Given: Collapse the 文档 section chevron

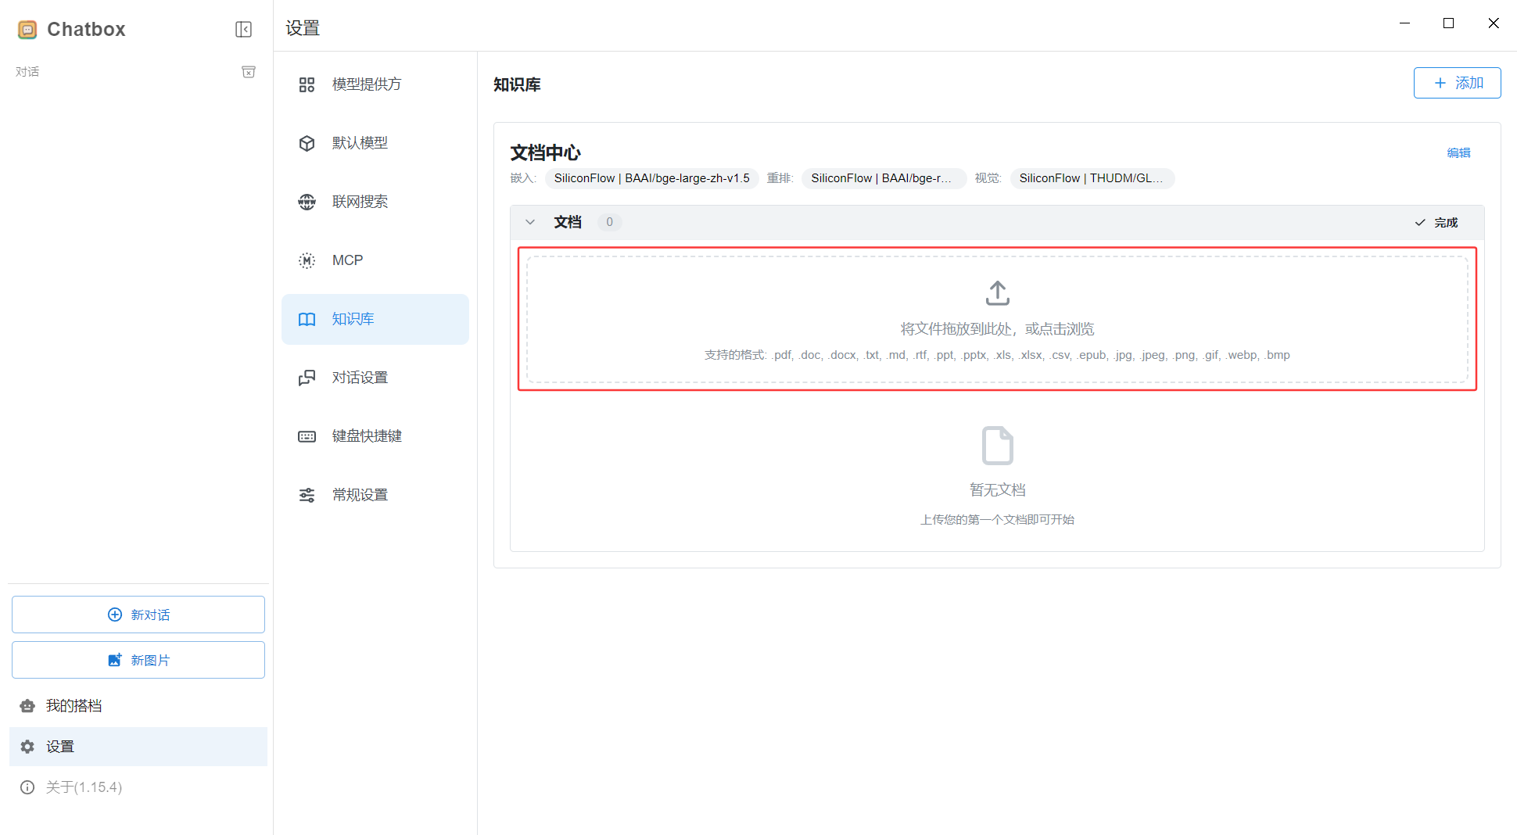Looking at the screenshot, I should (x=530, y=222).
